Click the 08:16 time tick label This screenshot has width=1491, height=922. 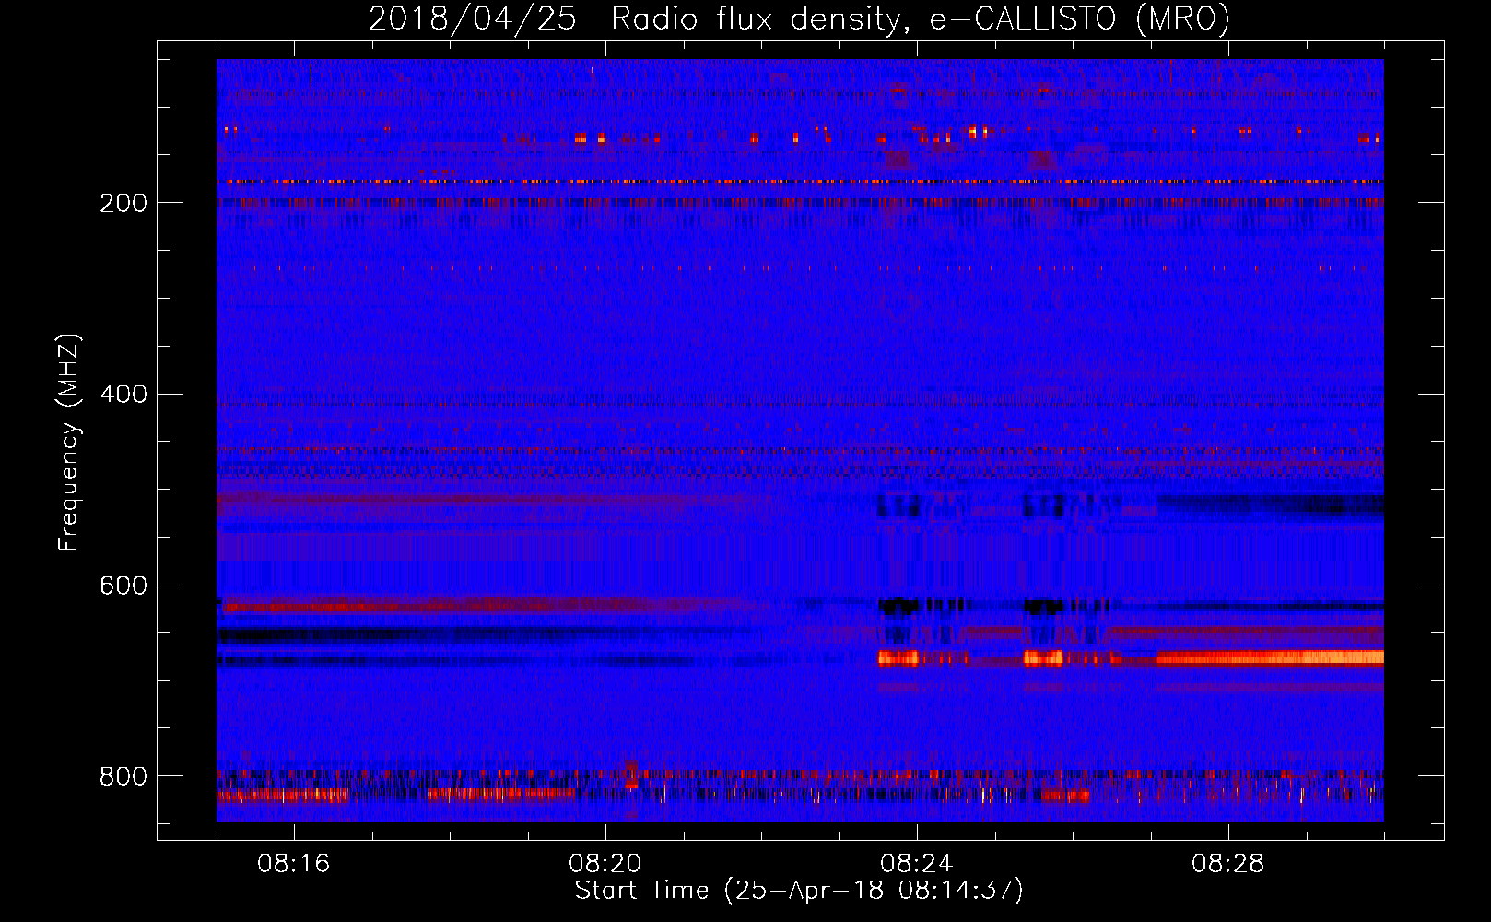pyautogui.click(x=294, y=864)
